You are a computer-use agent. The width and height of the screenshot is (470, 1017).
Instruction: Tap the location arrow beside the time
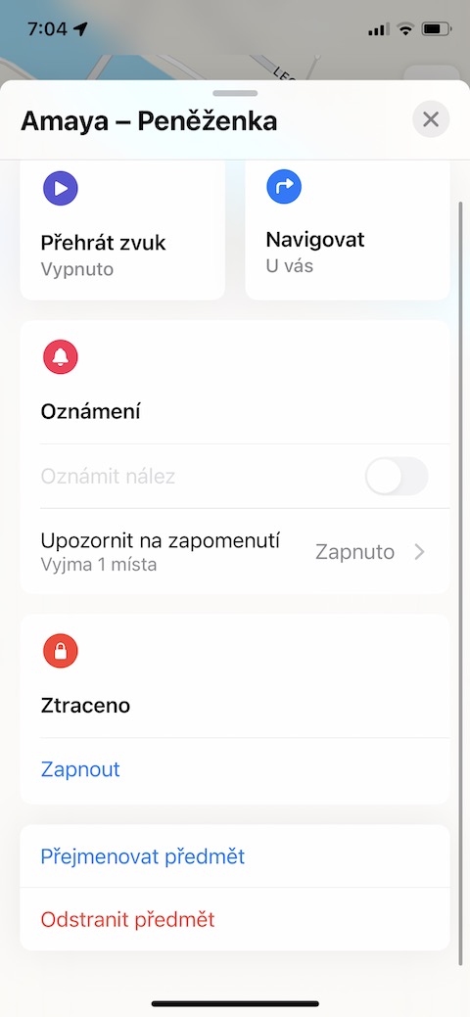coord(80,28)
